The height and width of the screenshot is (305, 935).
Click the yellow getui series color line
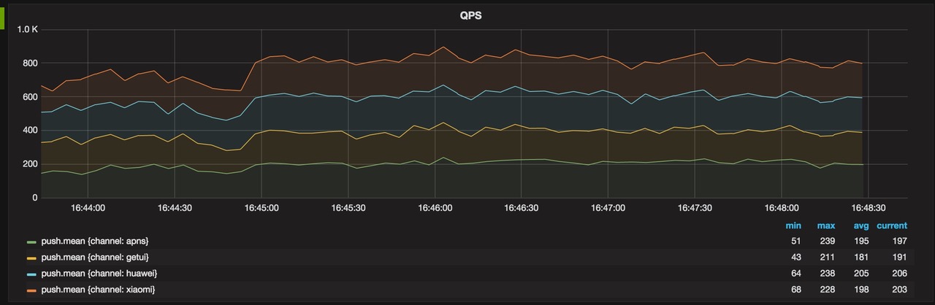[x=31, y=258]
